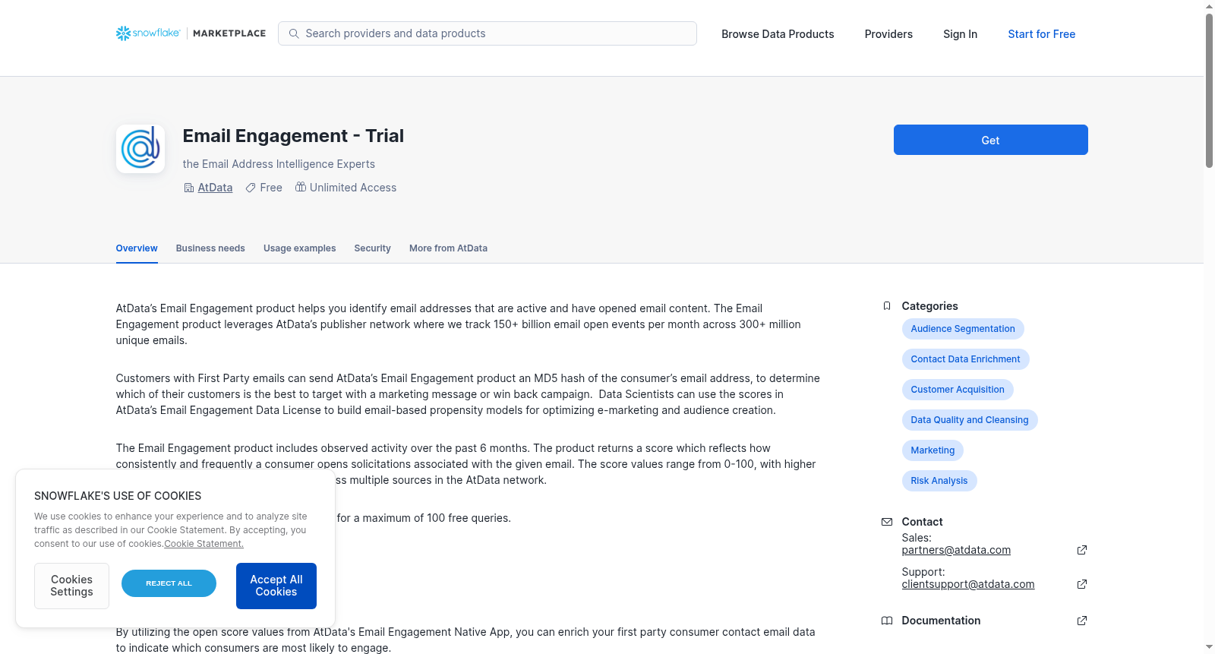Open external link icon beside clientsupport@atdata.com
Screen dimensions: 1215x654
(1082, 584)
